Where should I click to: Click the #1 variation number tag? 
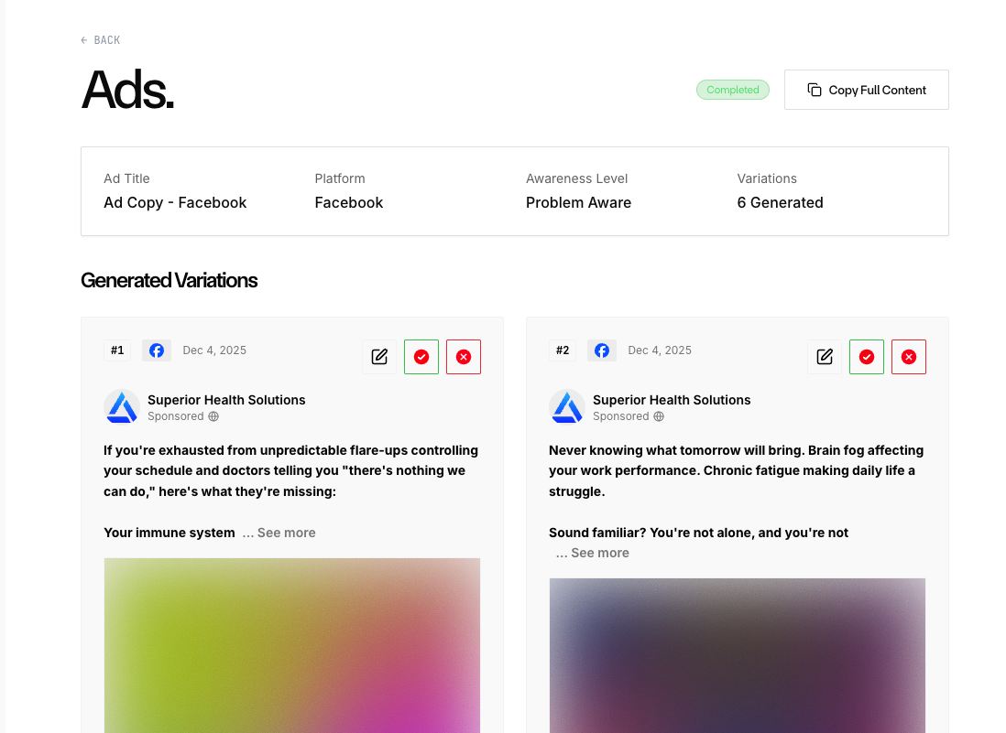pyautogui.click(x=117, y=350)
